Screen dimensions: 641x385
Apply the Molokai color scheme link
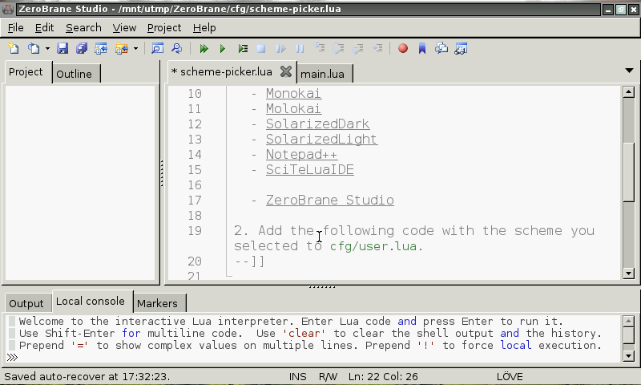pos(293,108)
